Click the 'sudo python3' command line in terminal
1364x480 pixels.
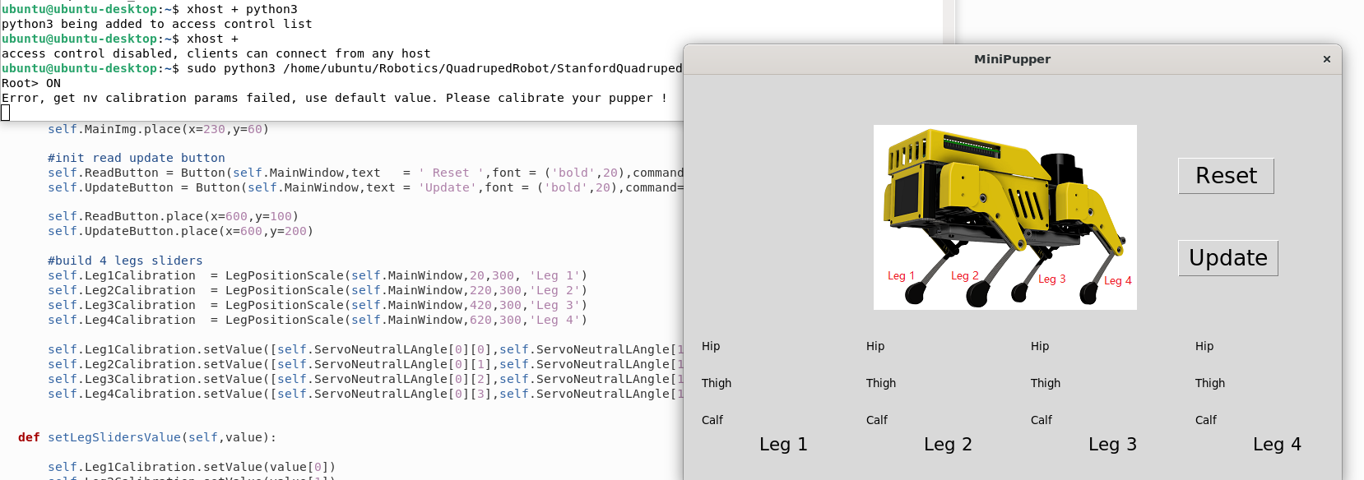pos(342,68)
